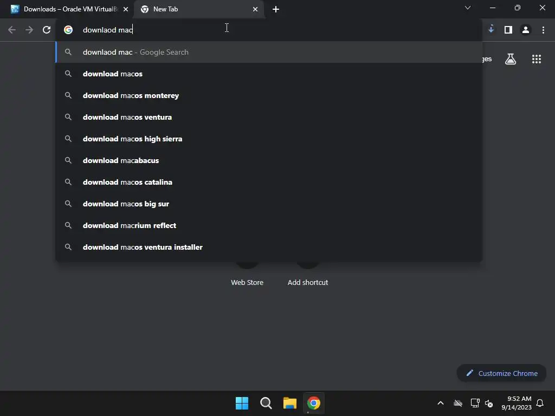Screen dimensions: 555x416
Task: Select 'download macos big sur' suggestion
Action: coord(269,204)
